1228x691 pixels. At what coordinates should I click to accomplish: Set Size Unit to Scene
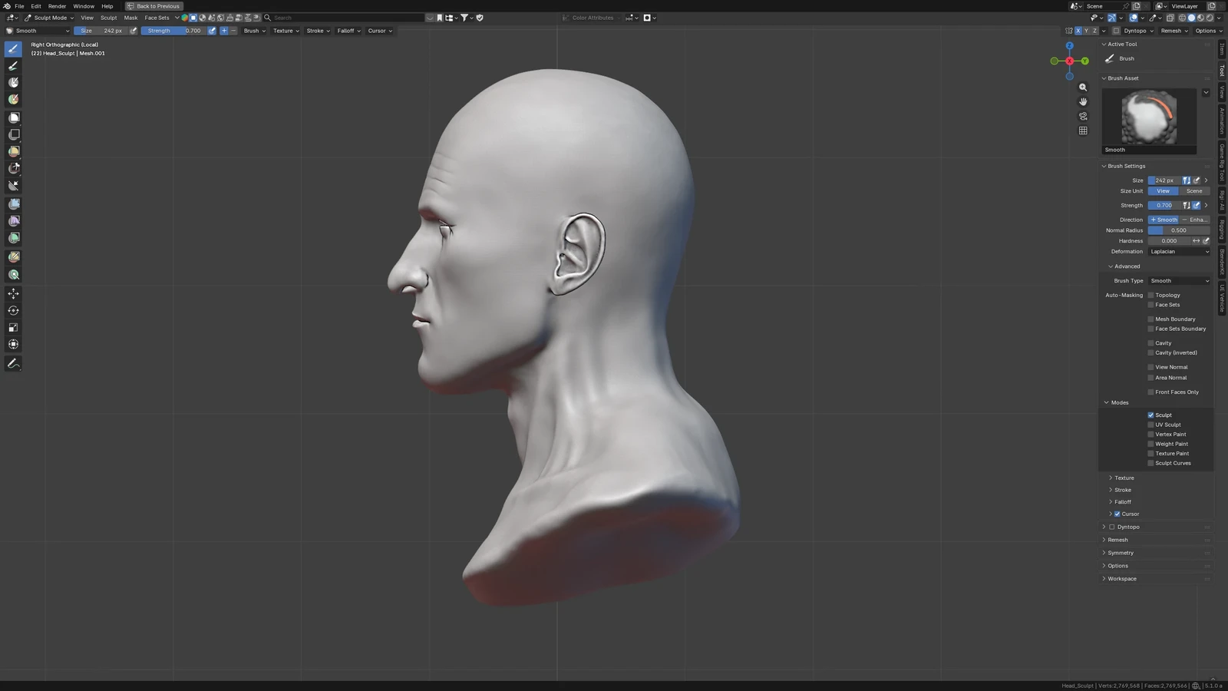(x=1194, y=191)
